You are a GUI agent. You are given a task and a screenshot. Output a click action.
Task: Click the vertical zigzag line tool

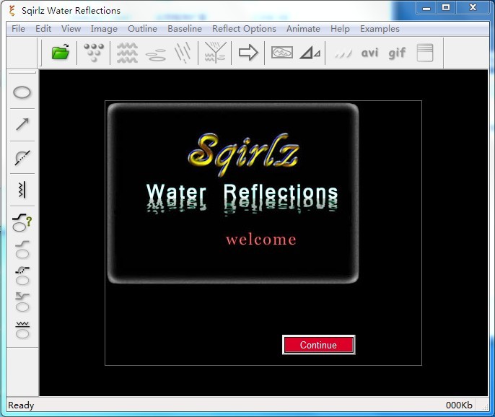click(23, 190)
